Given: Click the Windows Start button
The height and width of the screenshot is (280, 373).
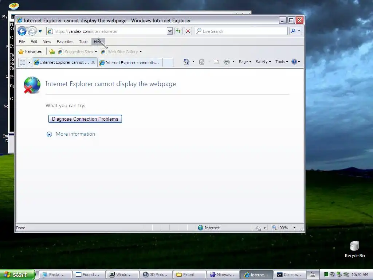Looking at the screenshot, I should click(17, 275).
